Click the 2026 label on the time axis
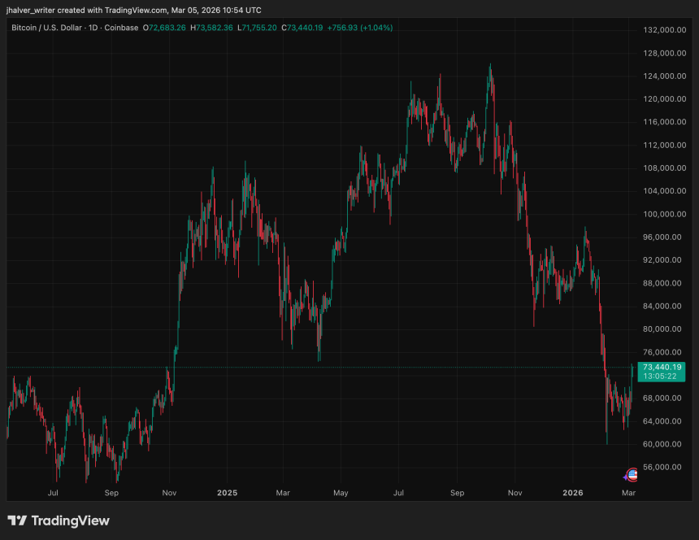Screen dimensions: 699x540 [x=573, y=493]
